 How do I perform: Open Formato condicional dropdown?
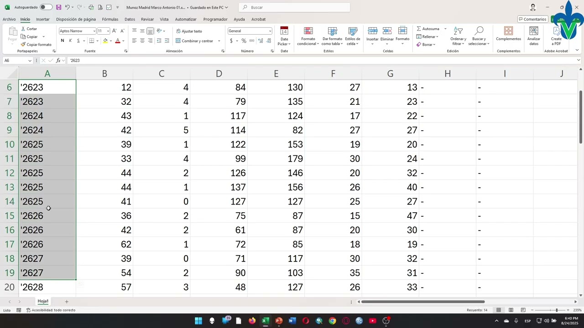(x=308, y=36)
